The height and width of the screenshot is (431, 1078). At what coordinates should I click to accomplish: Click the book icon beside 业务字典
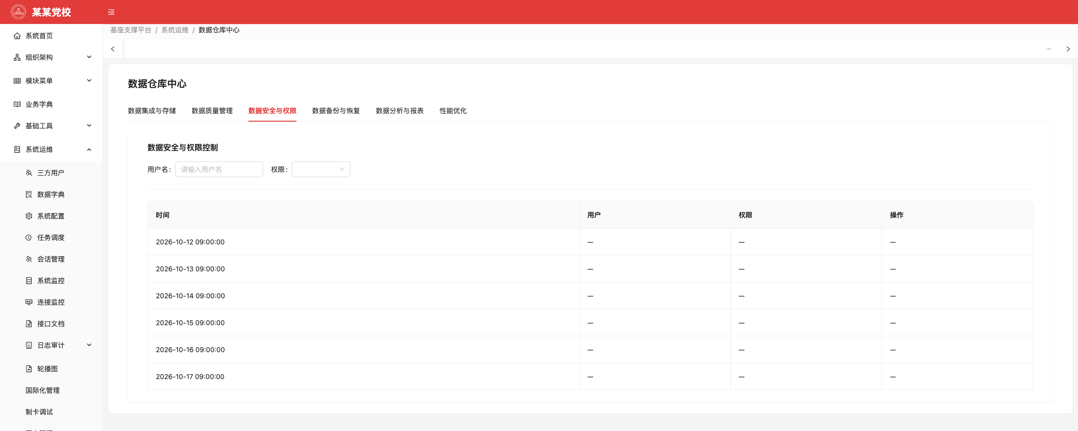tap(17, 104)
